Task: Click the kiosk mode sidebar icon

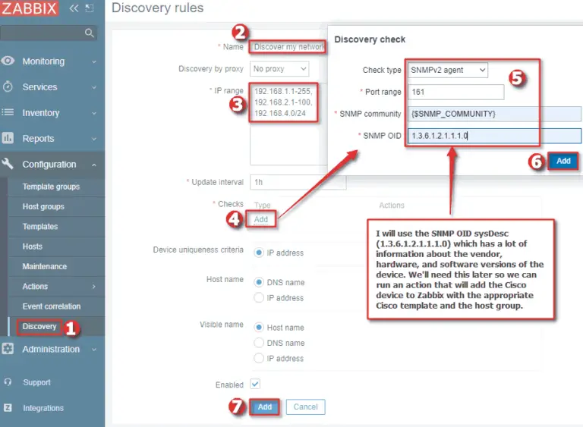Action: (x=90, y=8)
